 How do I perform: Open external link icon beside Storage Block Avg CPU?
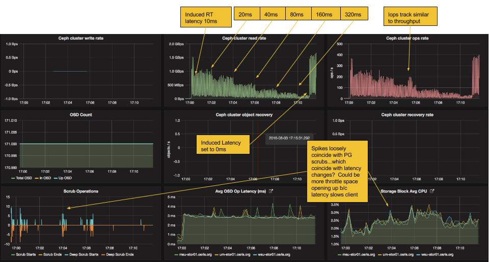coord(432,191)
